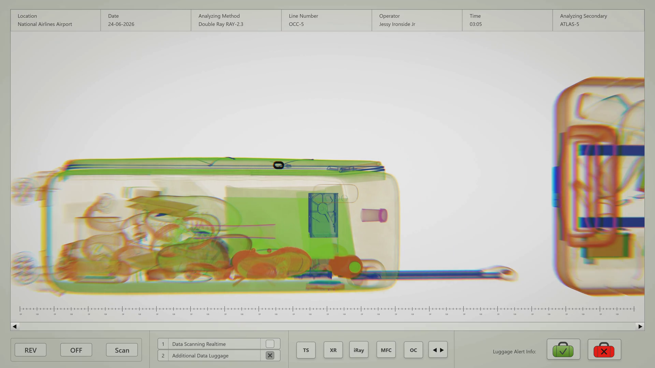
Task: Enable Data Scanning Realtime checkbox
Action: point(270,344)
